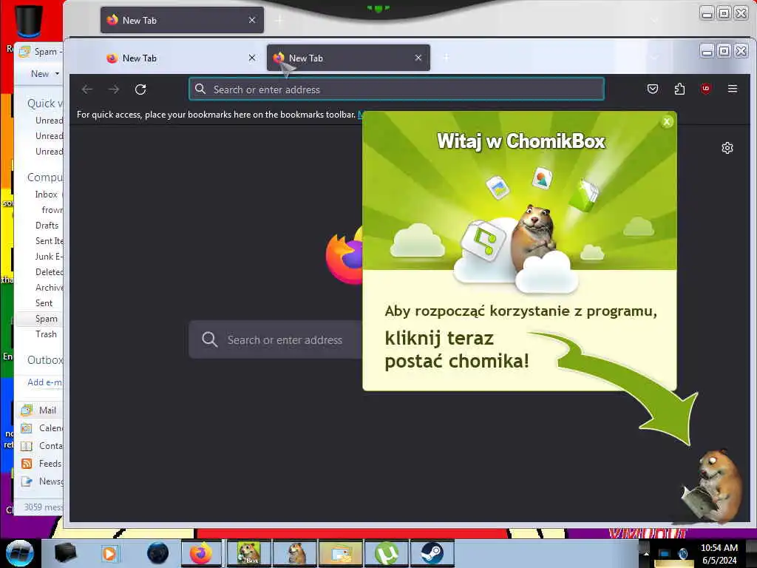
Task: Click the volume tray icon
Action: pos(682,554)
